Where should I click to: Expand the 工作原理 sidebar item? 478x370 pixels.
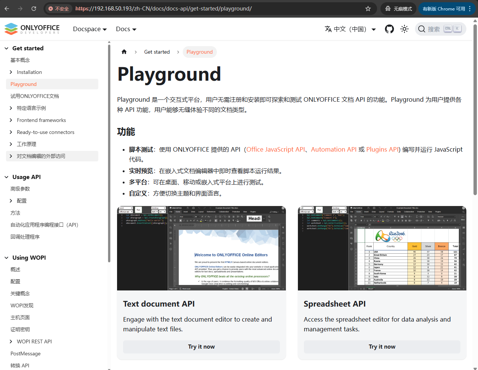point(11,144)
